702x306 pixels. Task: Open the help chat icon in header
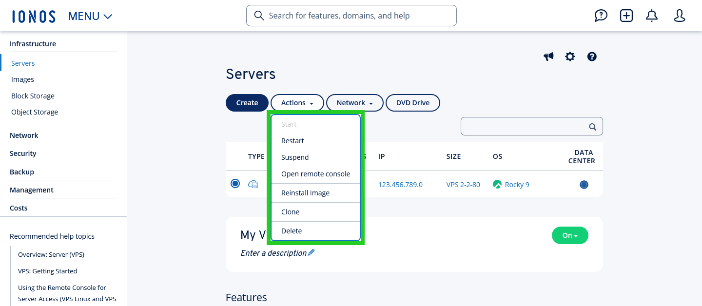[x=601, y=16]
